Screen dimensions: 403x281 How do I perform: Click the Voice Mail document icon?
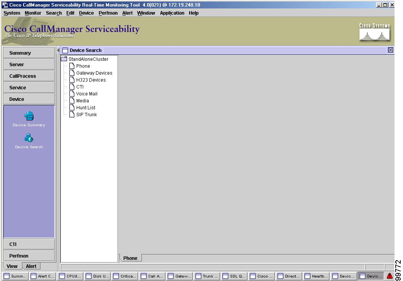pos(72,94)
